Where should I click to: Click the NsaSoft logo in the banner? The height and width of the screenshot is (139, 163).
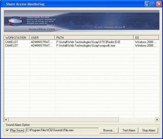click(x=15, y=21)
